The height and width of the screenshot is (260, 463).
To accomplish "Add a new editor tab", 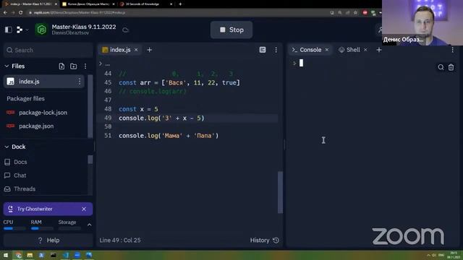I will coord(150,50).
